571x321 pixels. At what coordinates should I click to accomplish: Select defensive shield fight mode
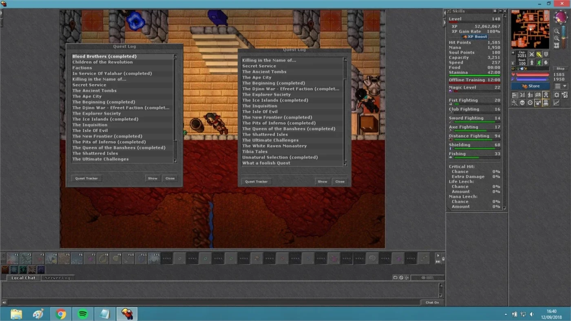click(546, 54)
